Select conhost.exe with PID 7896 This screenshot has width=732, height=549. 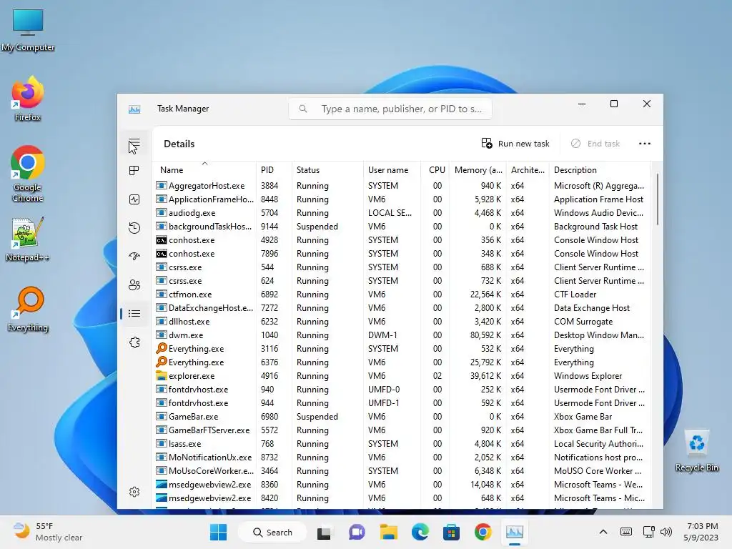[402, 254]
